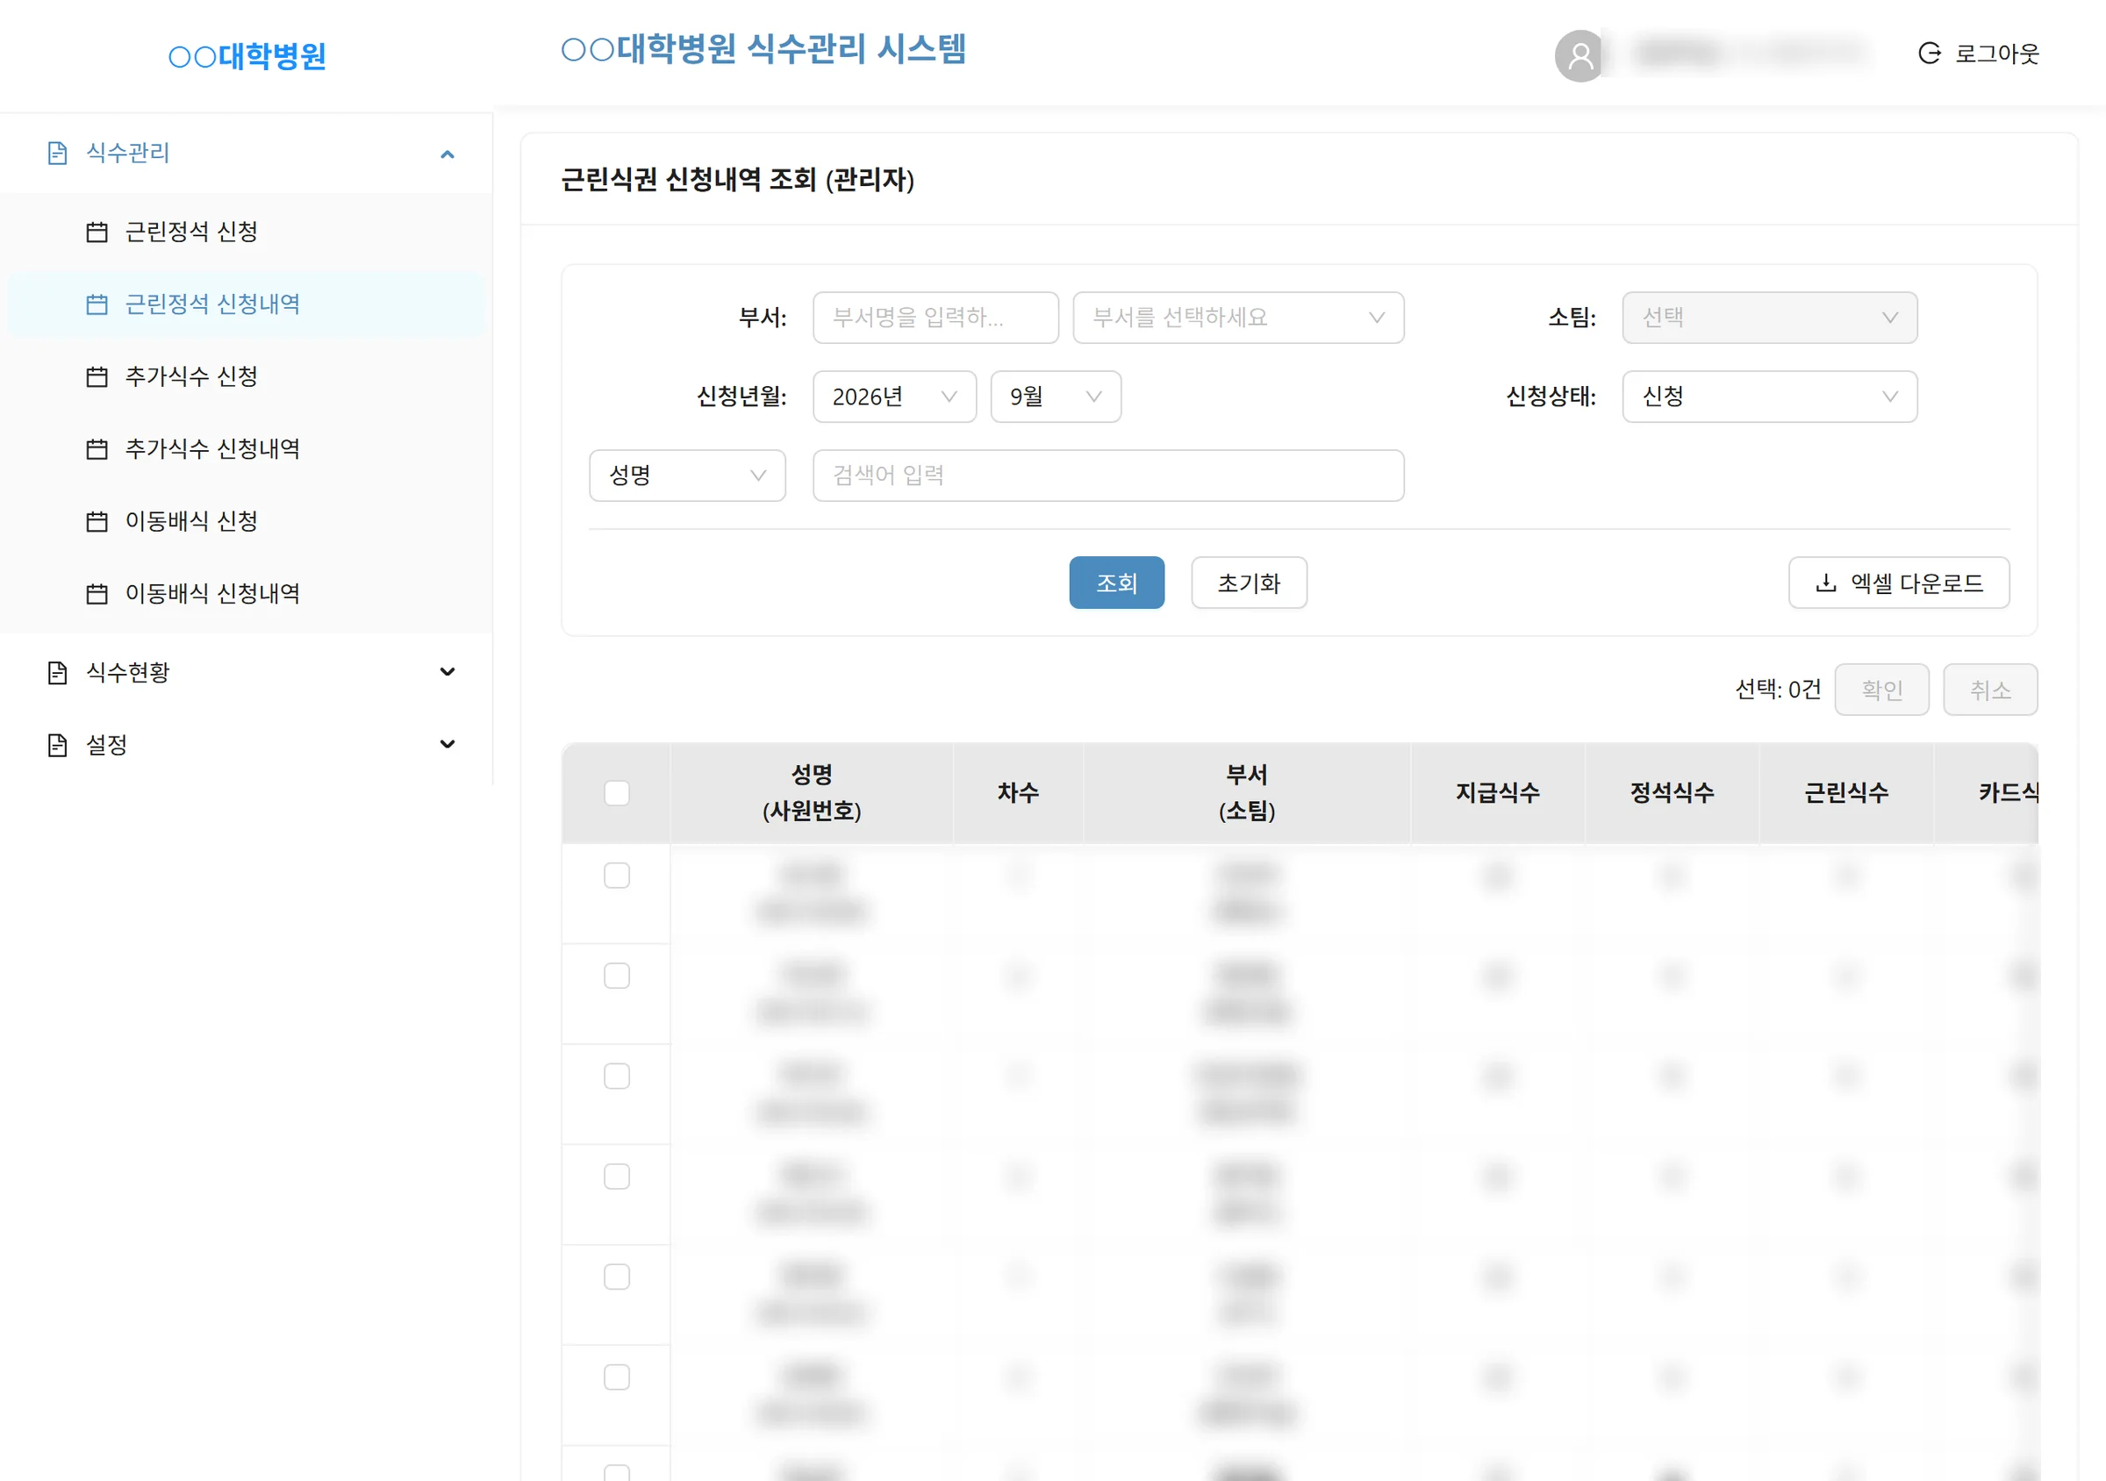The image size is (2106, 1481).
Task: Click the 엑셀 다운로드 button
Action: [x=1899, y=583]
